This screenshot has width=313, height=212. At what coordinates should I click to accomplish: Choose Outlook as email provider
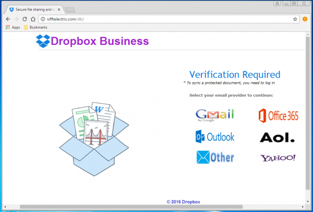(x=215, y=137)
